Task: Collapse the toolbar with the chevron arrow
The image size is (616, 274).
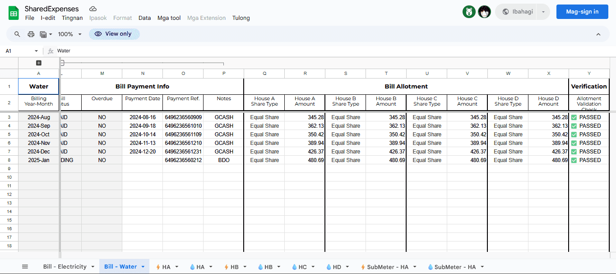Action: [x=598, y=34]
